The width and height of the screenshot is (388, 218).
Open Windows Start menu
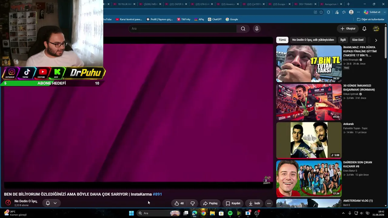click(x=131, y=213)
